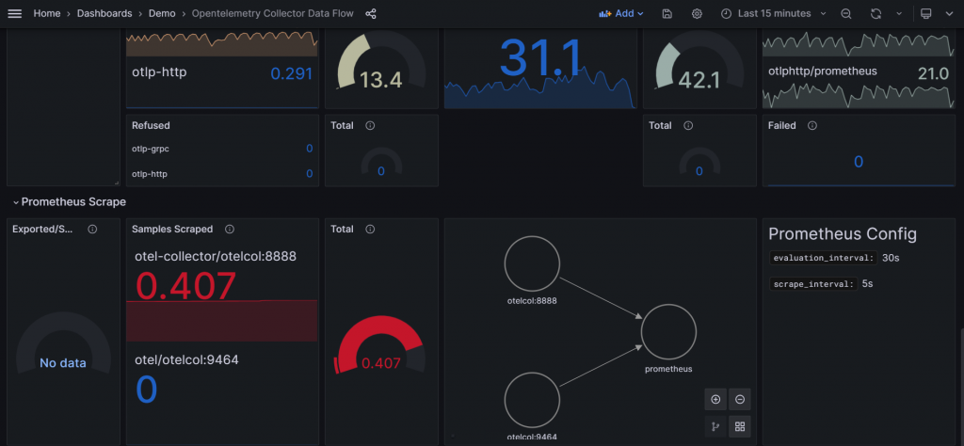Collapse the Prometheus Scrape row
The image size is (964, 446).
(69, 201)
